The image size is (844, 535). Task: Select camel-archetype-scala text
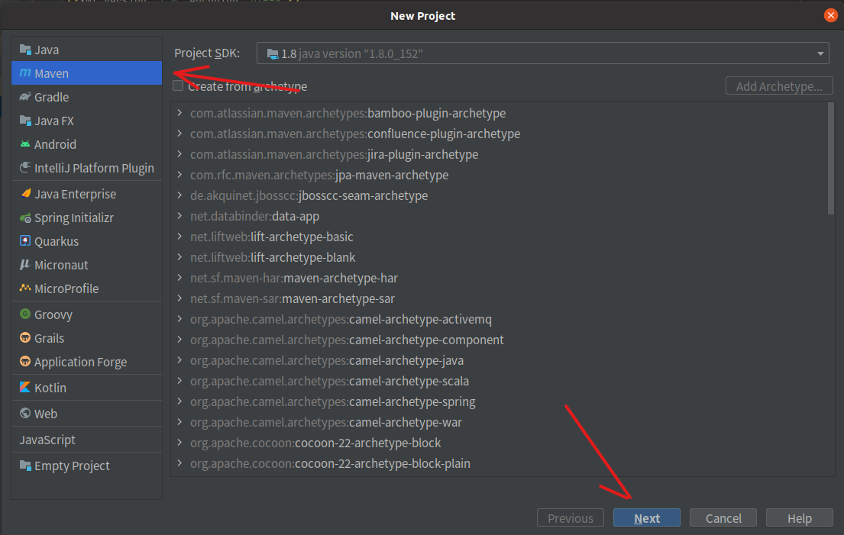[409, 381]
